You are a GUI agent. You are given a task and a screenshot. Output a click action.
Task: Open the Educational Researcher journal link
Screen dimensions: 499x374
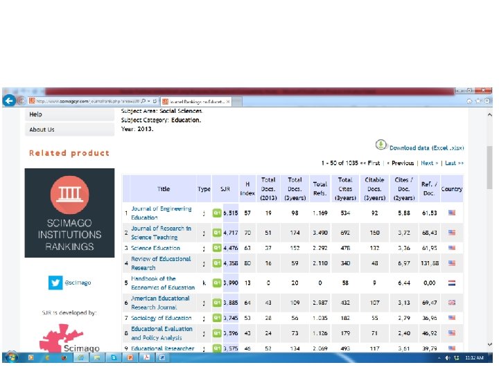tap(163, 348)
